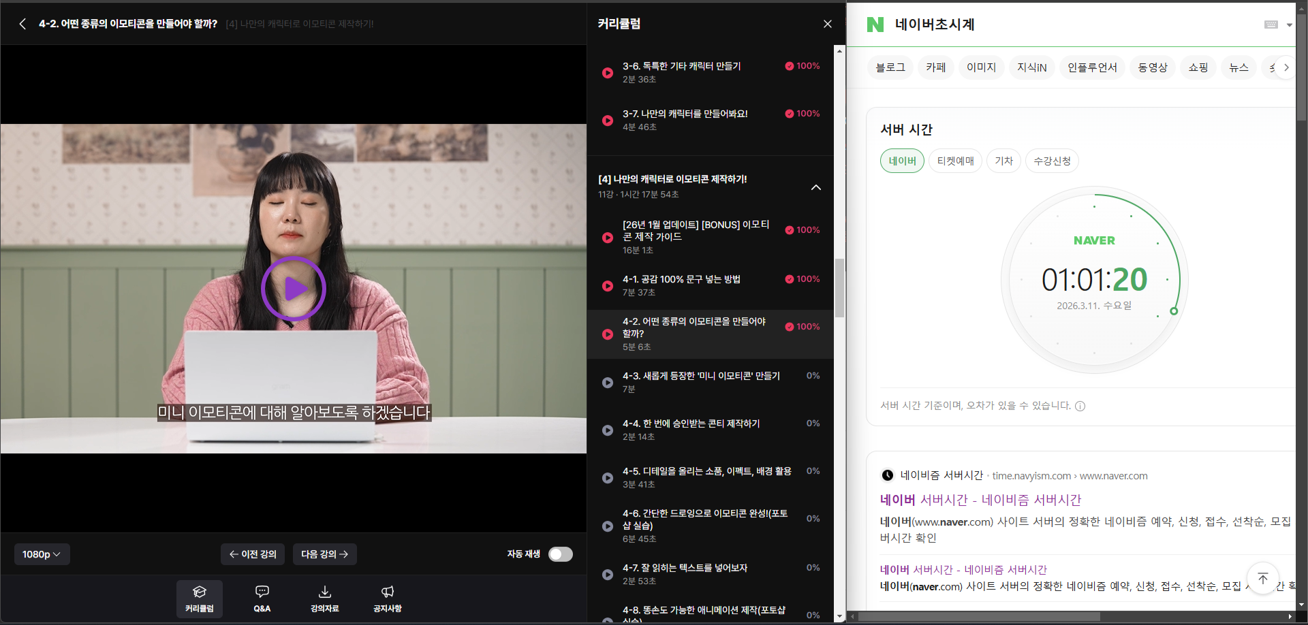Click the 100% completion checkmark for lecture 4-1
Image resolution: width=1308 pixels, height=625 pixels.
[x=790, y=279]
